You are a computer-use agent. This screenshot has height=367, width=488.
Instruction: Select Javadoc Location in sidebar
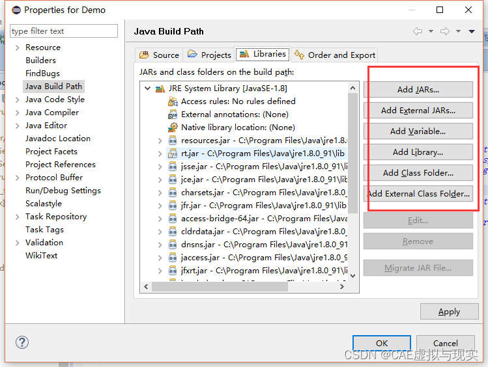(x=58, y=139)
